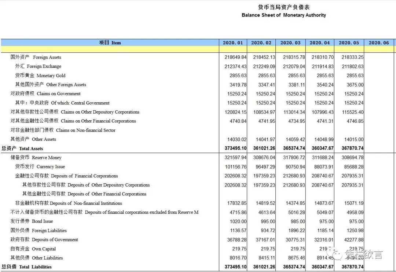The height and width of the screenshot is (272, 396).
Task: Select the 2020.01 column header
Action: (233, 43)
